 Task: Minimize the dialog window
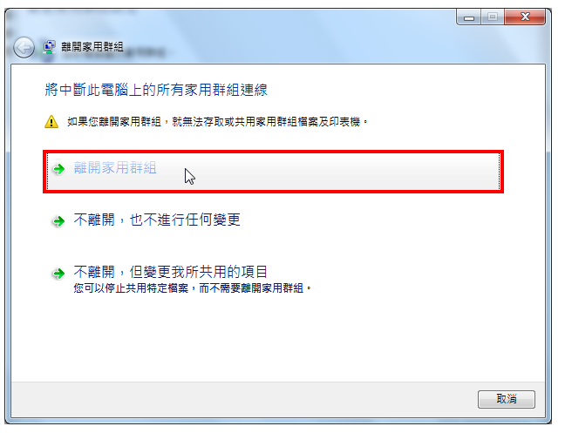click(x=468, y=17)
